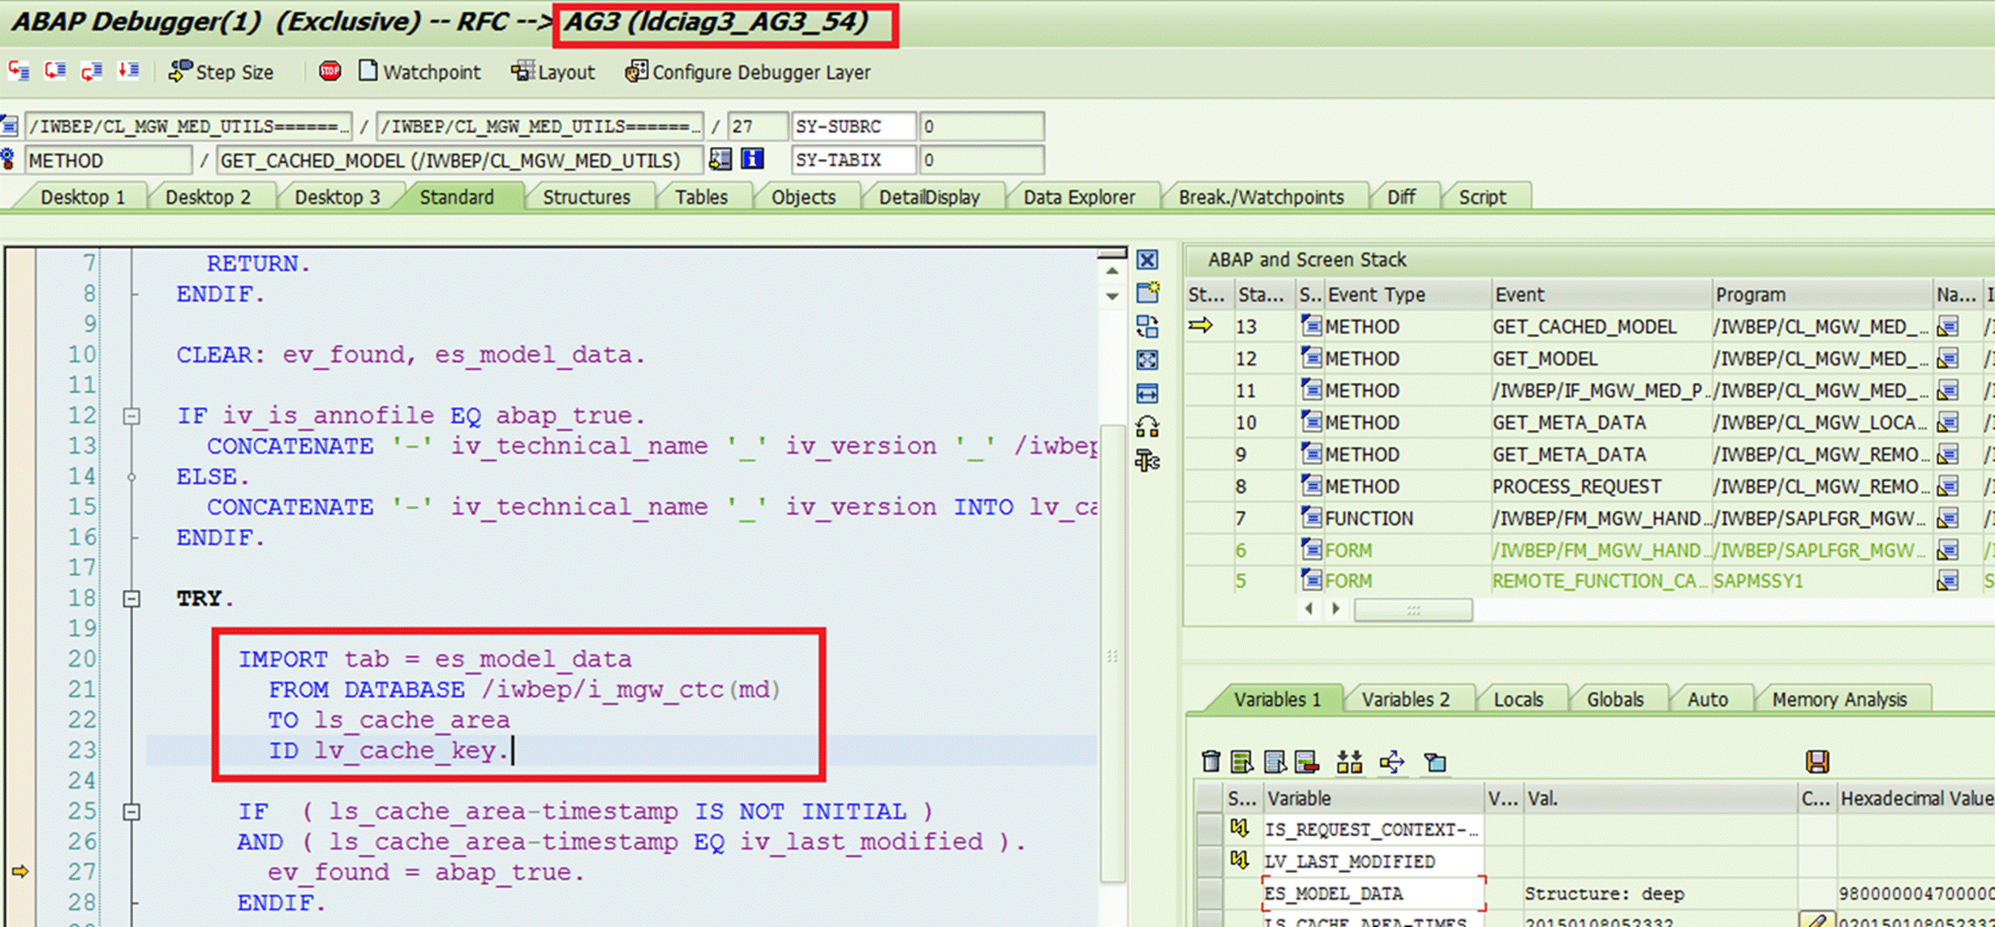Select the row marker for LV_LAST_MODIFIED
This screenshot has height=927, width=1995.
[1209, 860]
